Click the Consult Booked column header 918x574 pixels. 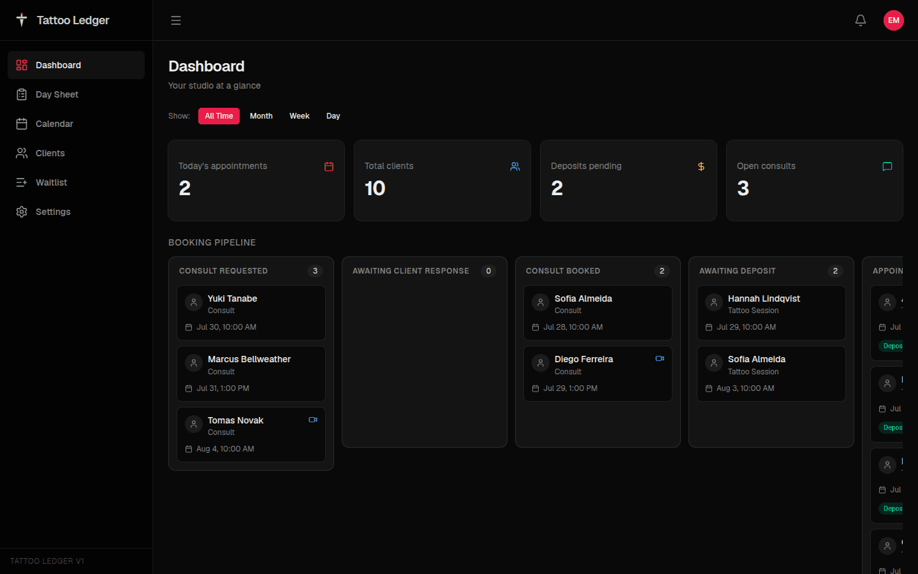(x=563, y=271)
